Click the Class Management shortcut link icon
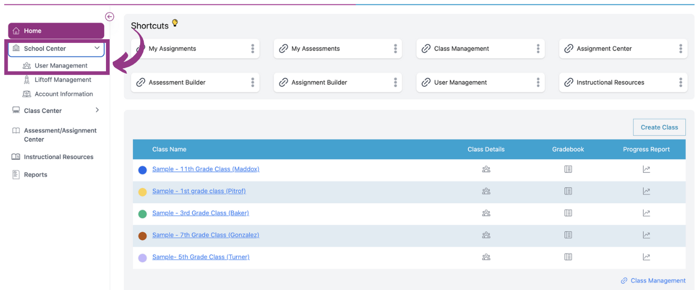 (426, 49)
